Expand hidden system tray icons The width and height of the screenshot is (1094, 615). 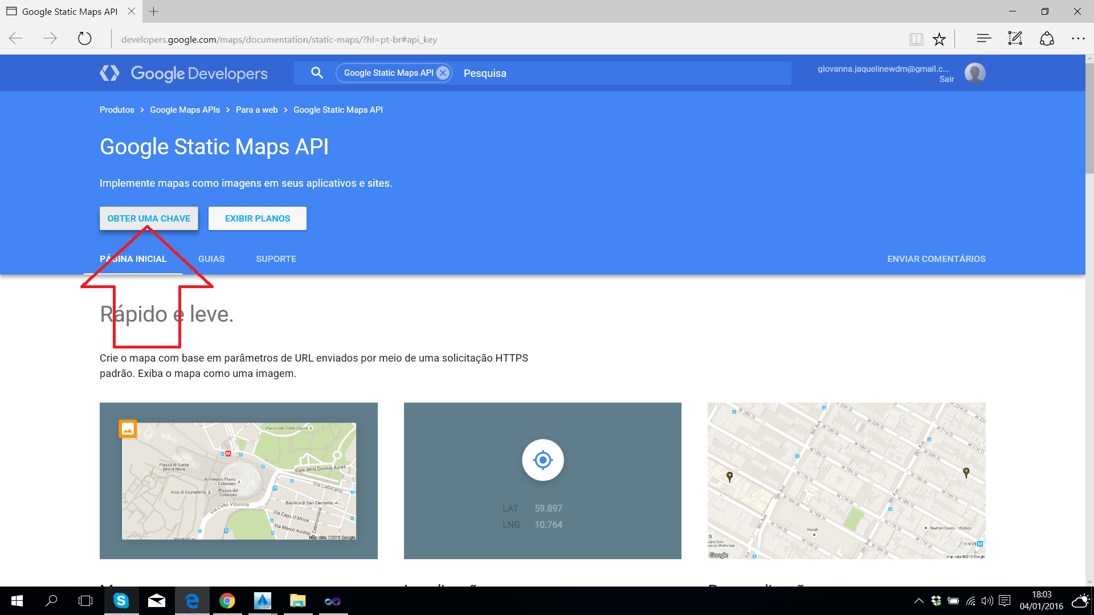(918, 601)
